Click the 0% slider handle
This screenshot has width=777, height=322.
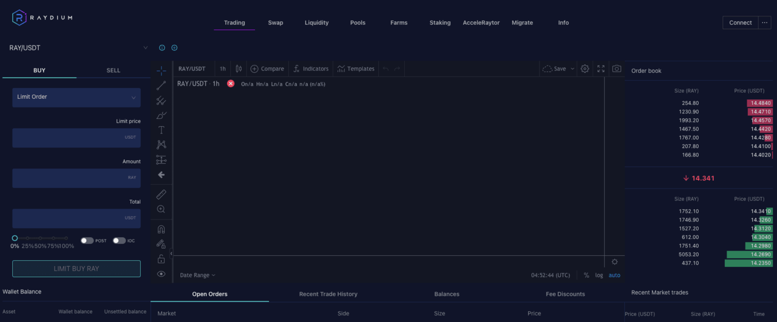(15, 238)
